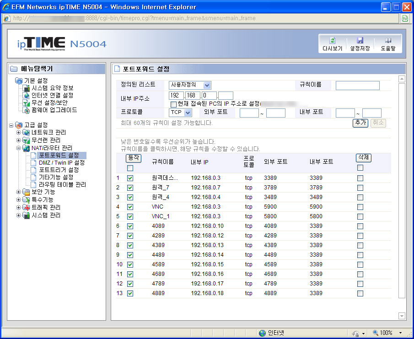Click the 설정저장 floppy disk icon

point(360,40)
